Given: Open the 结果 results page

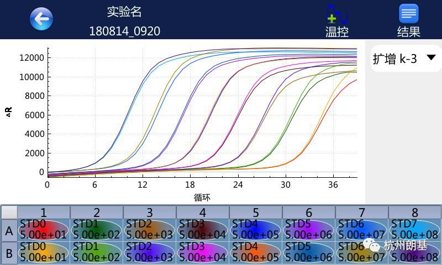Looking at the screenshot, I should pos(408,20).
